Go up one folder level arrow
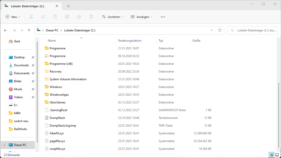The width and height of the screenshot is (281, 158). 29,30
